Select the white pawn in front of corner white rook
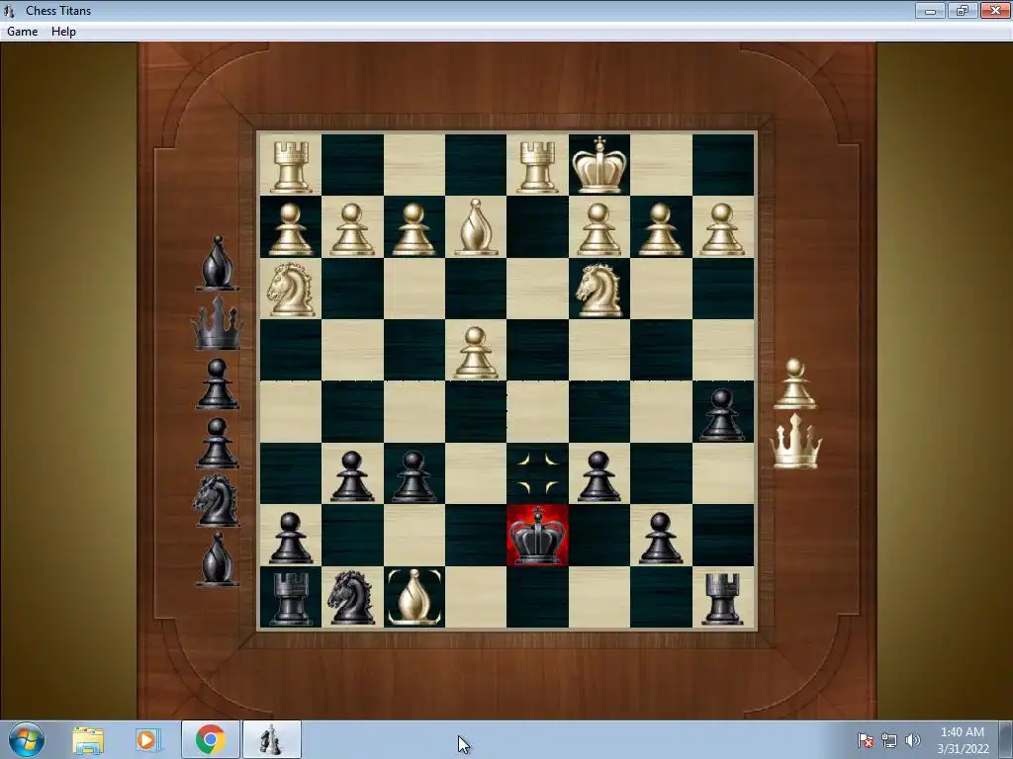This screenshot has width=1013, height=759. (x=290, y=229)
